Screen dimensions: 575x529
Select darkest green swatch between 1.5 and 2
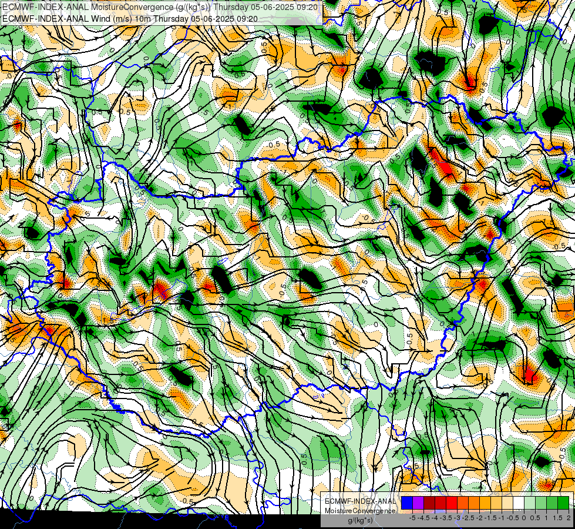(x=564, y=503)
